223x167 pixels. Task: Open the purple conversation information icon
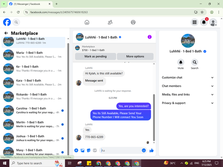coord(149,37)
